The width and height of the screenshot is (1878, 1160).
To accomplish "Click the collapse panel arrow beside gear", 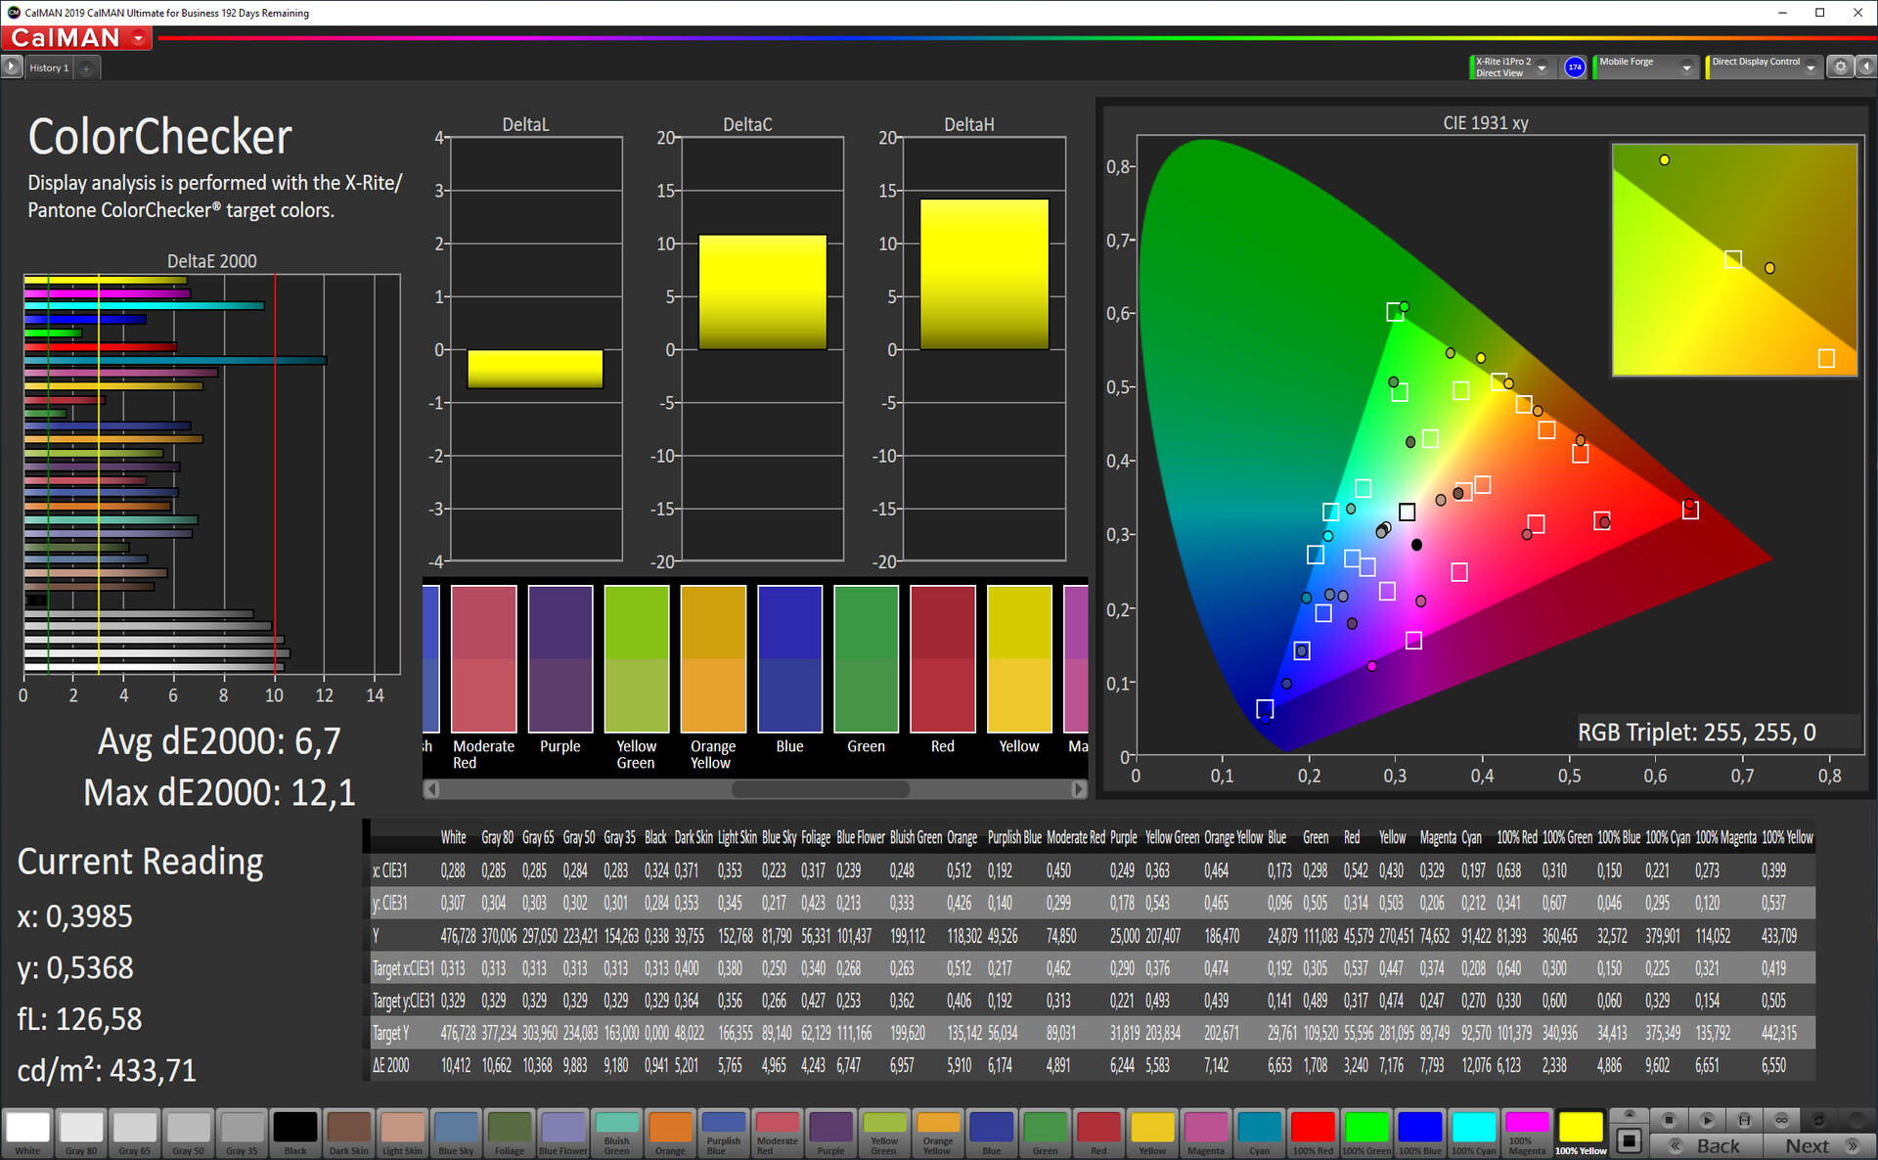I will 1865,67.
